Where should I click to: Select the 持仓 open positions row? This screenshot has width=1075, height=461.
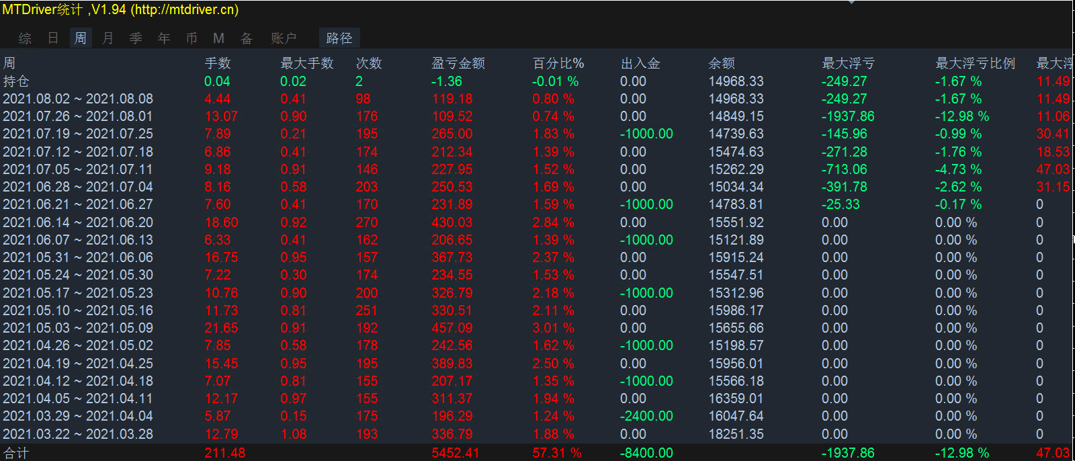coord(16,81)
